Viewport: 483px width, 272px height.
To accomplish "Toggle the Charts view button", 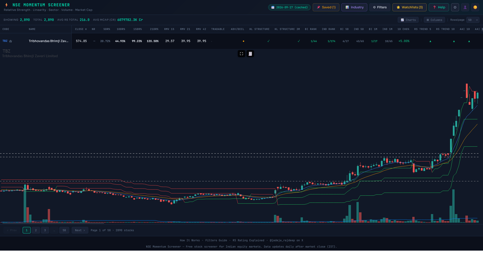I will 408,20.
